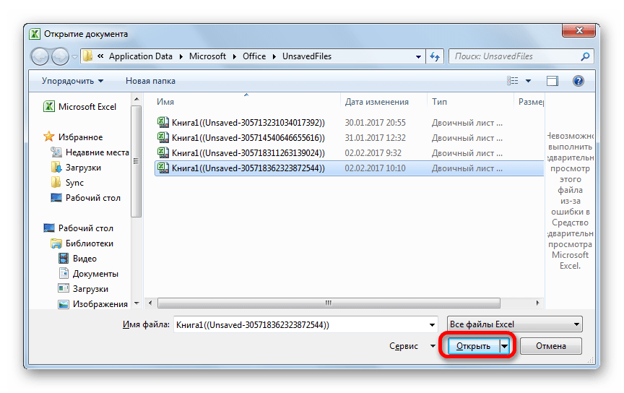Select file Unsaved-305713231034017392

coord(248,122)
